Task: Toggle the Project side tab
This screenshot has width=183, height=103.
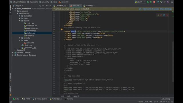Action: 10,9
